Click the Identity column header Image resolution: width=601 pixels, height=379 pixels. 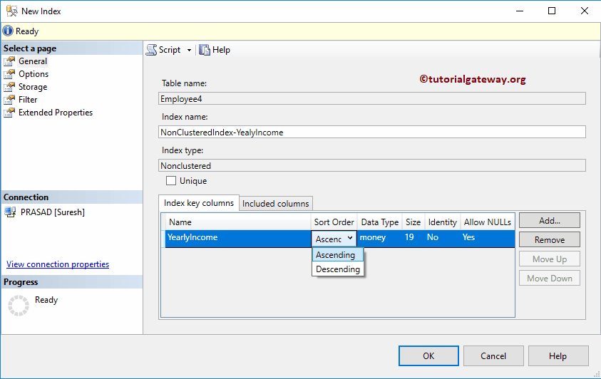coord(442,222)
